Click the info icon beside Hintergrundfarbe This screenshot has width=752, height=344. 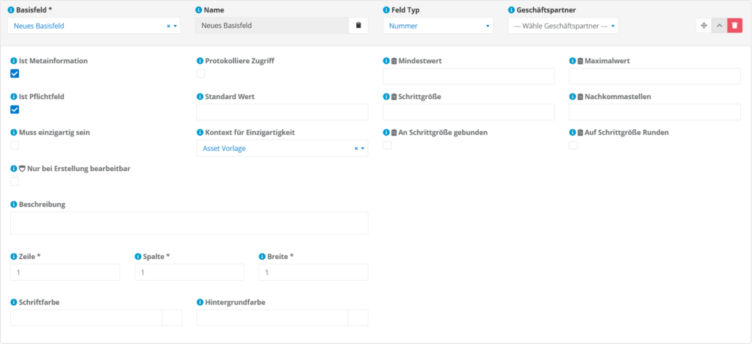200,301
